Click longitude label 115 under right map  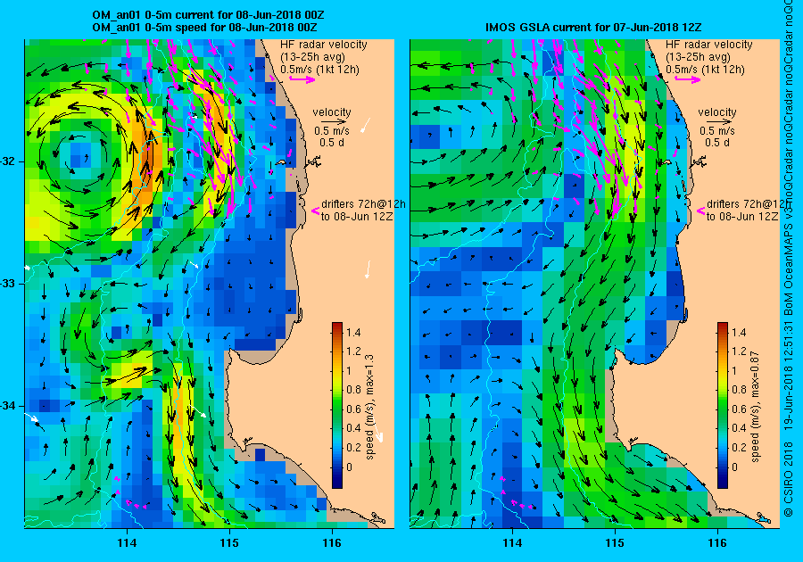[615, 543]
